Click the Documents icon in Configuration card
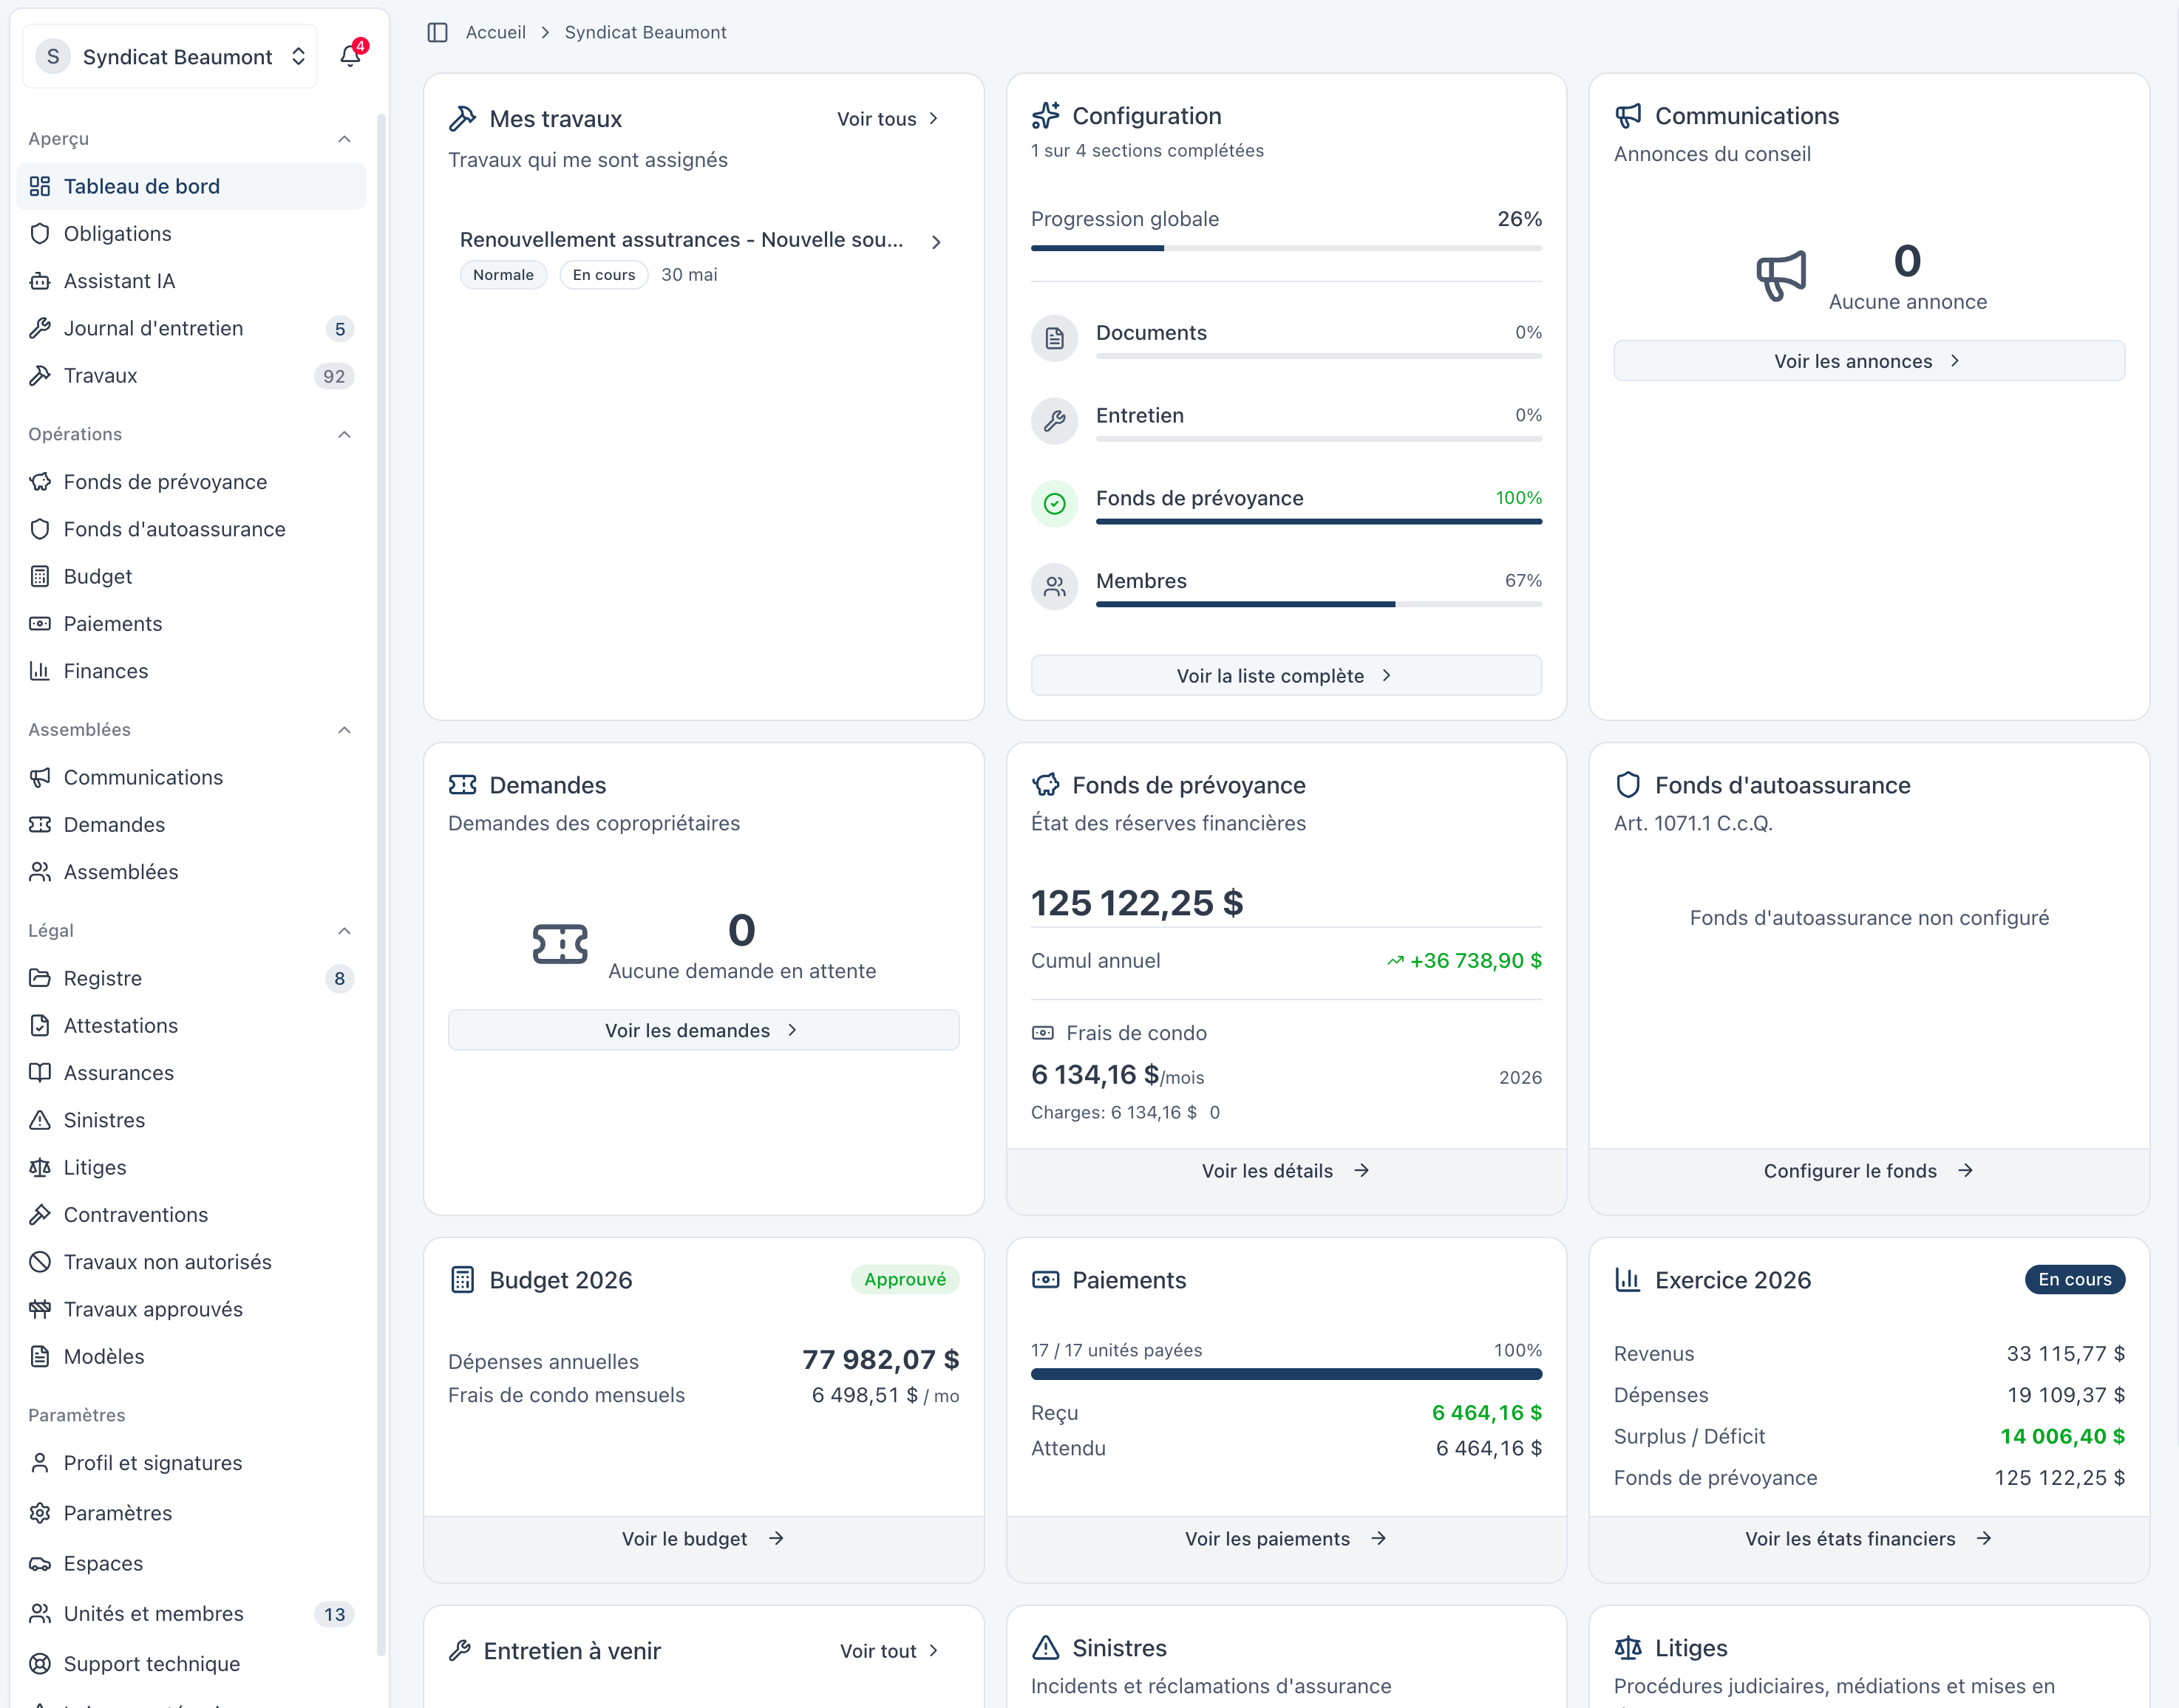 click(1055, 338)
